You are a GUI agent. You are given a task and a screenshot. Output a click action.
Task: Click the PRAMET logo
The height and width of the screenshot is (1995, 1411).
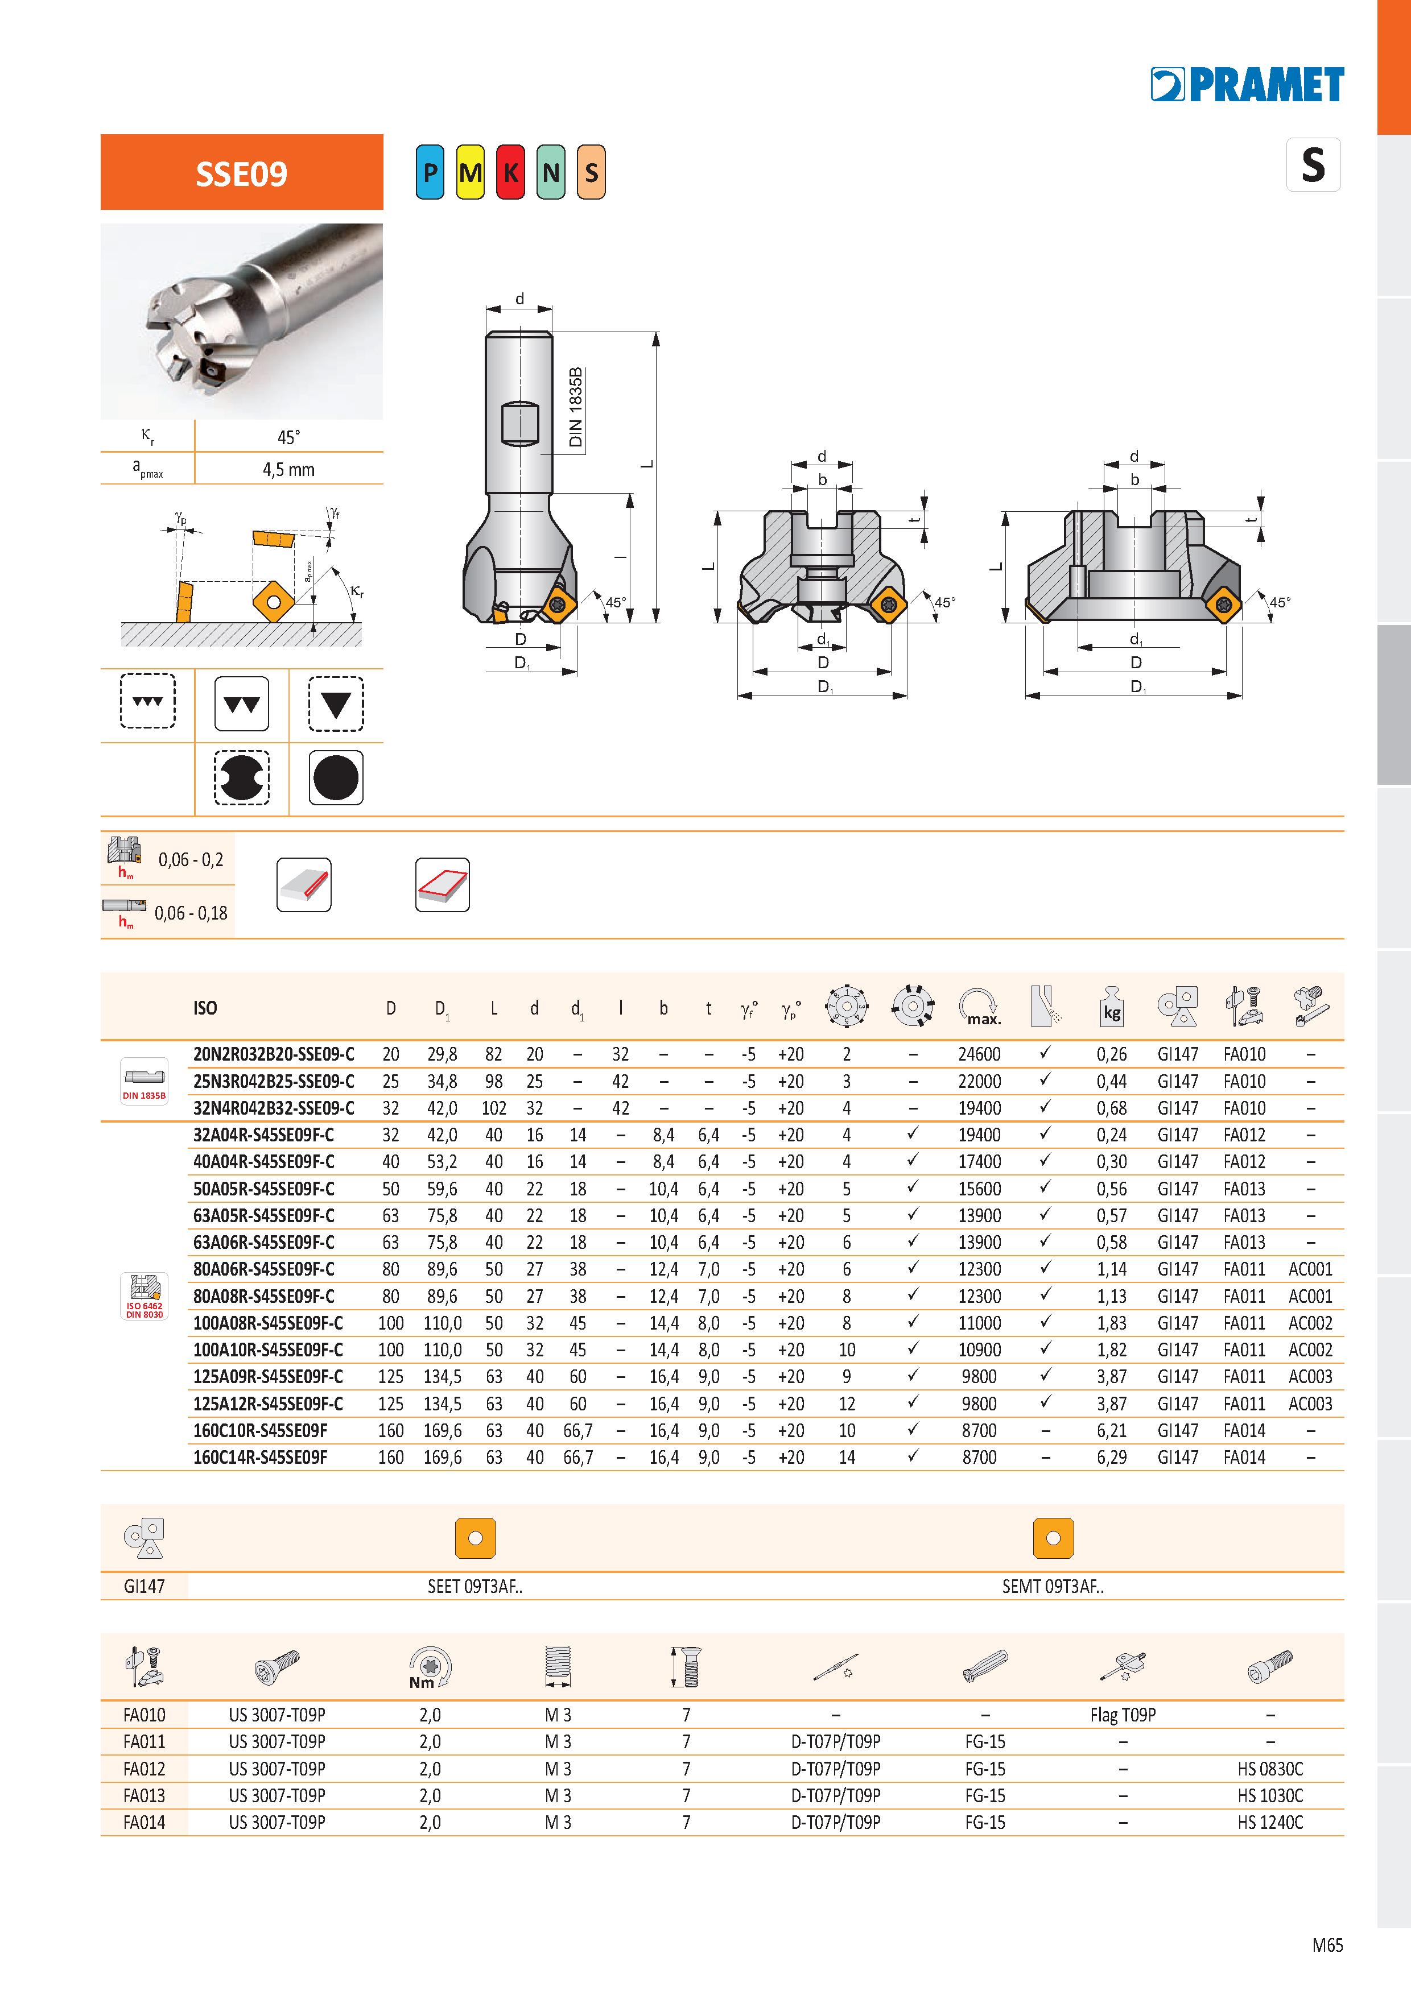tap(1247, 85)
